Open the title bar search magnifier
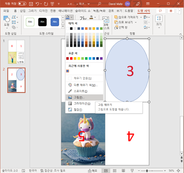Viewport: 184px width, 173px height. point(99,4)
